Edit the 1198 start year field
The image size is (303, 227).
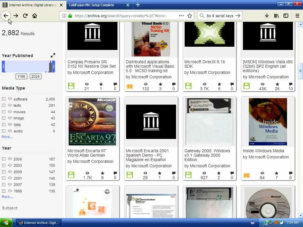click(21, 77)
